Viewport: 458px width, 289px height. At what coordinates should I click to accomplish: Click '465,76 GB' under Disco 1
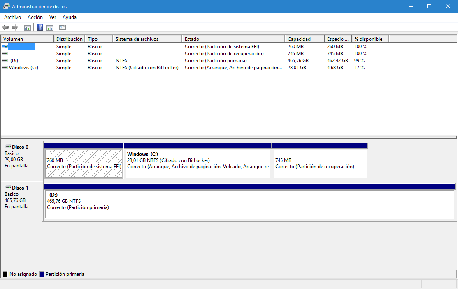15,200
